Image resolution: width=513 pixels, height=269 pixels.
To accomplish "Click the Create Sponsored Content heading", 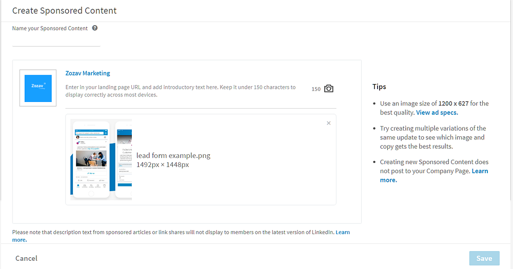I will (x=64, y=10).
